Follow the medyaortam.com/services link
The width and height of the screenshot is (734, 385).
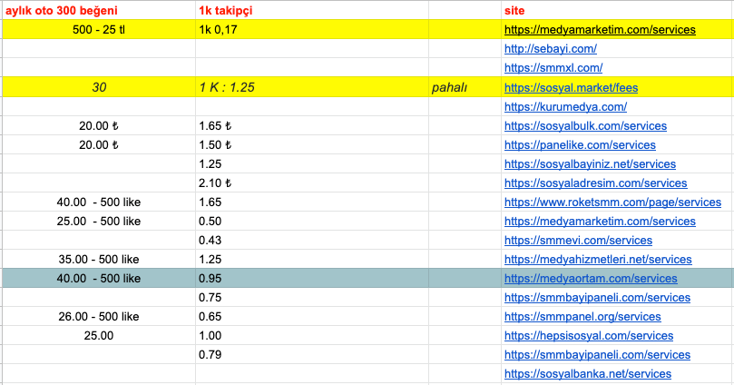[591, 279]
